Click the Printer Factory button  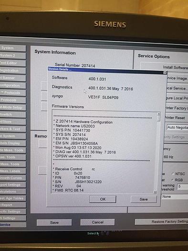click(177, 108)
